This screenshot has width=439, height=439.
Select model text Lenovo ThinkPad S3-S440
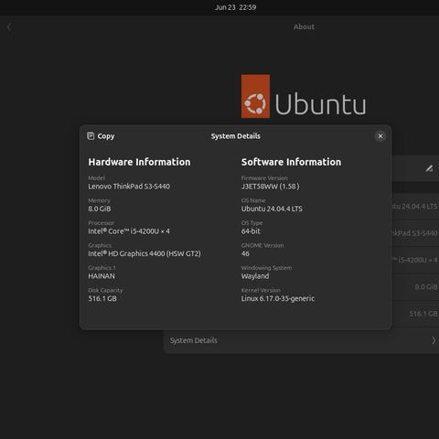coord(129,187)
